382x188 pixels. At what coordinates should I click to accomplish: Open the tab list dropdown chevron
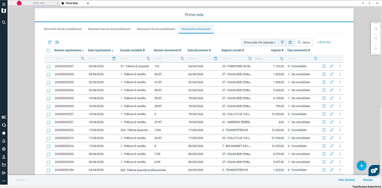(x=377, y=3)
